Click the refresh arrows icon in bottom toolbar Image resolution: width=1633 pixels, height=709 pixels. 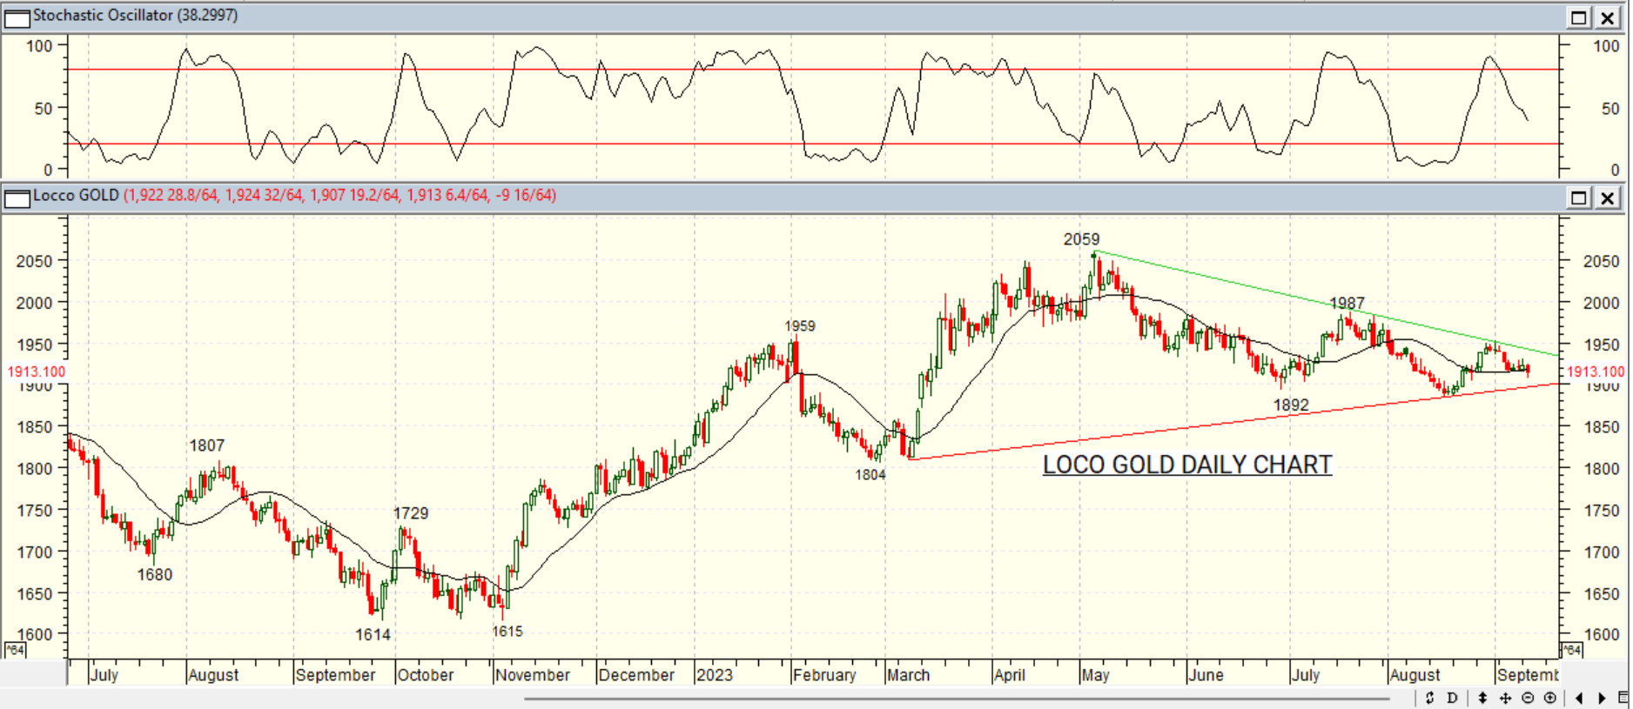pos(1429,698)
